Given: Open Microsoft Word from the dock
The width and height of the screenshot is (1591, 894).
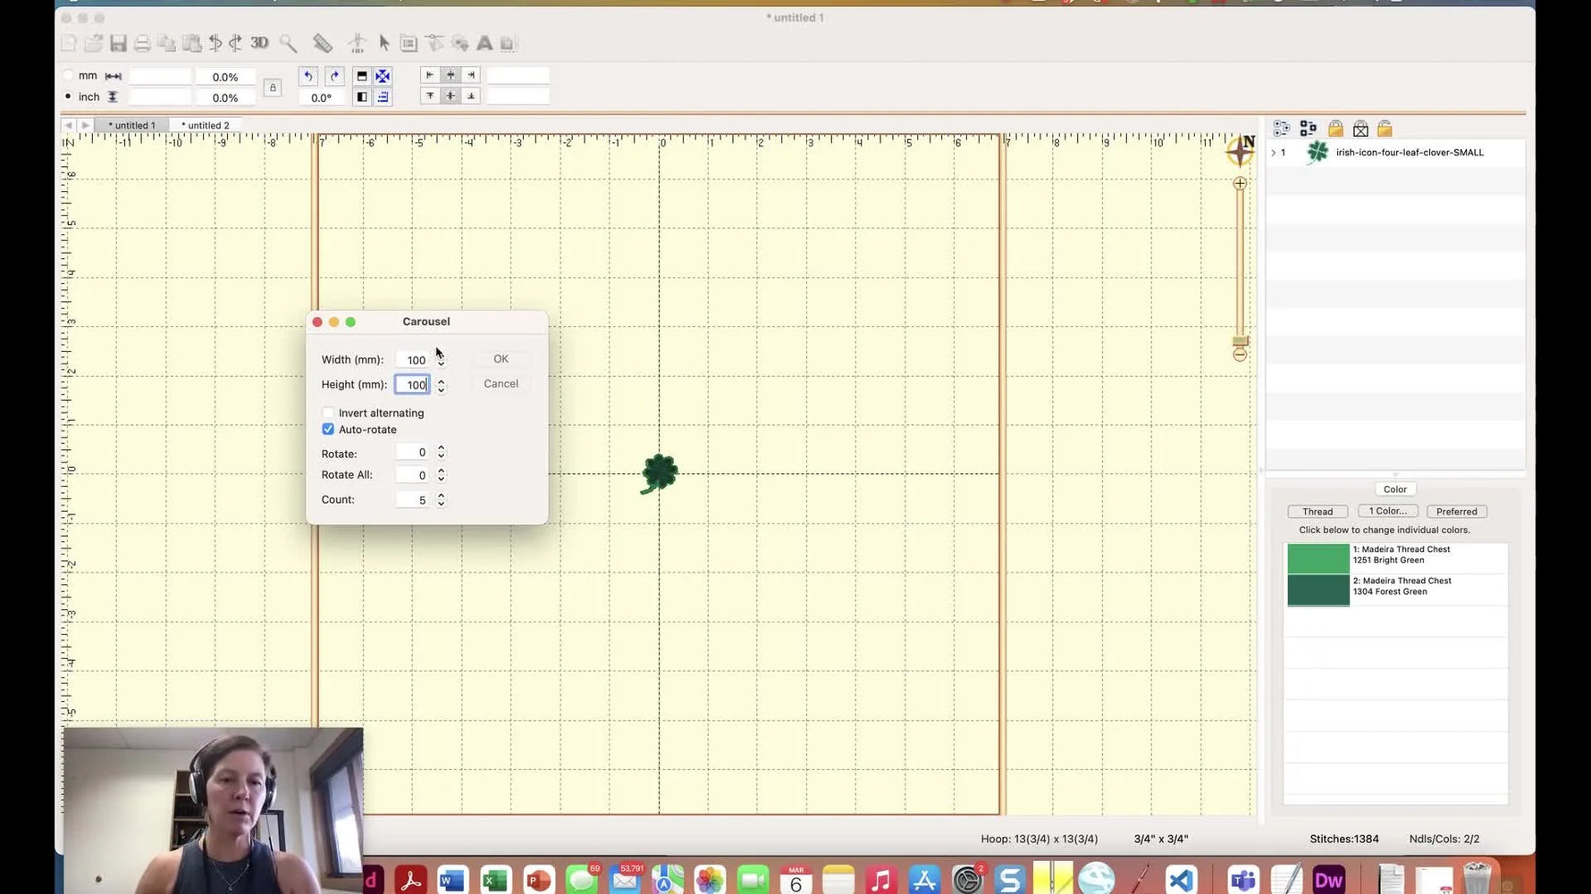Looking at the screenshot, I should [452, 880].
